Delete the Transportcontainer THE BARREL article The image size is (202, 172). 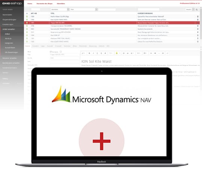coord(198,26)
